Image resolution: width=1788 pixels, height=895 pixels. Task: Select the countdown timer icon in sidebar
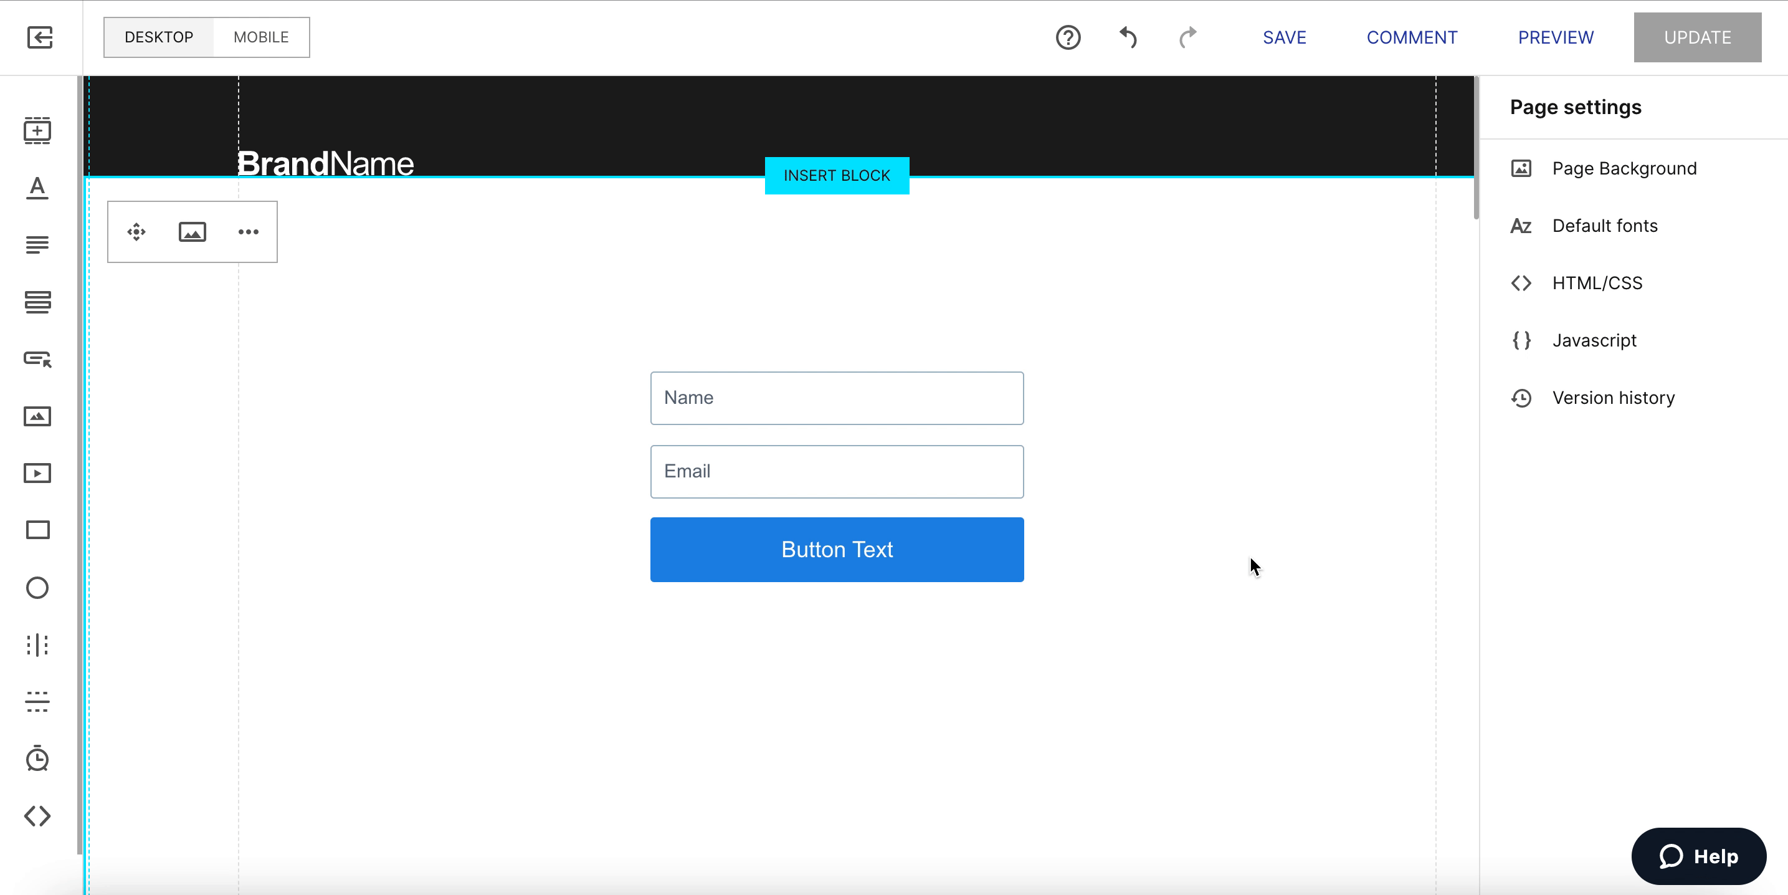[x=37, y=759]
